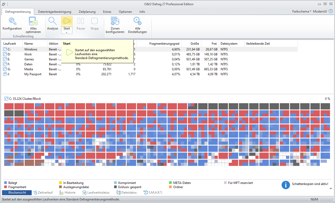Open the Info tab

pyautogui.click(x=142, y=11)
